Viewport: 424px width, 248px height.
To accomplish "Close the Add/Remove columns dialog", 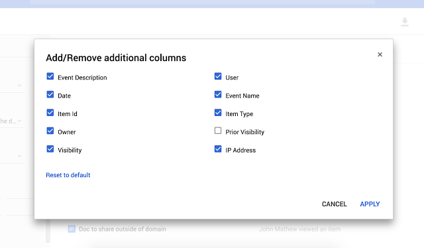I will click(x=380, y=54).
